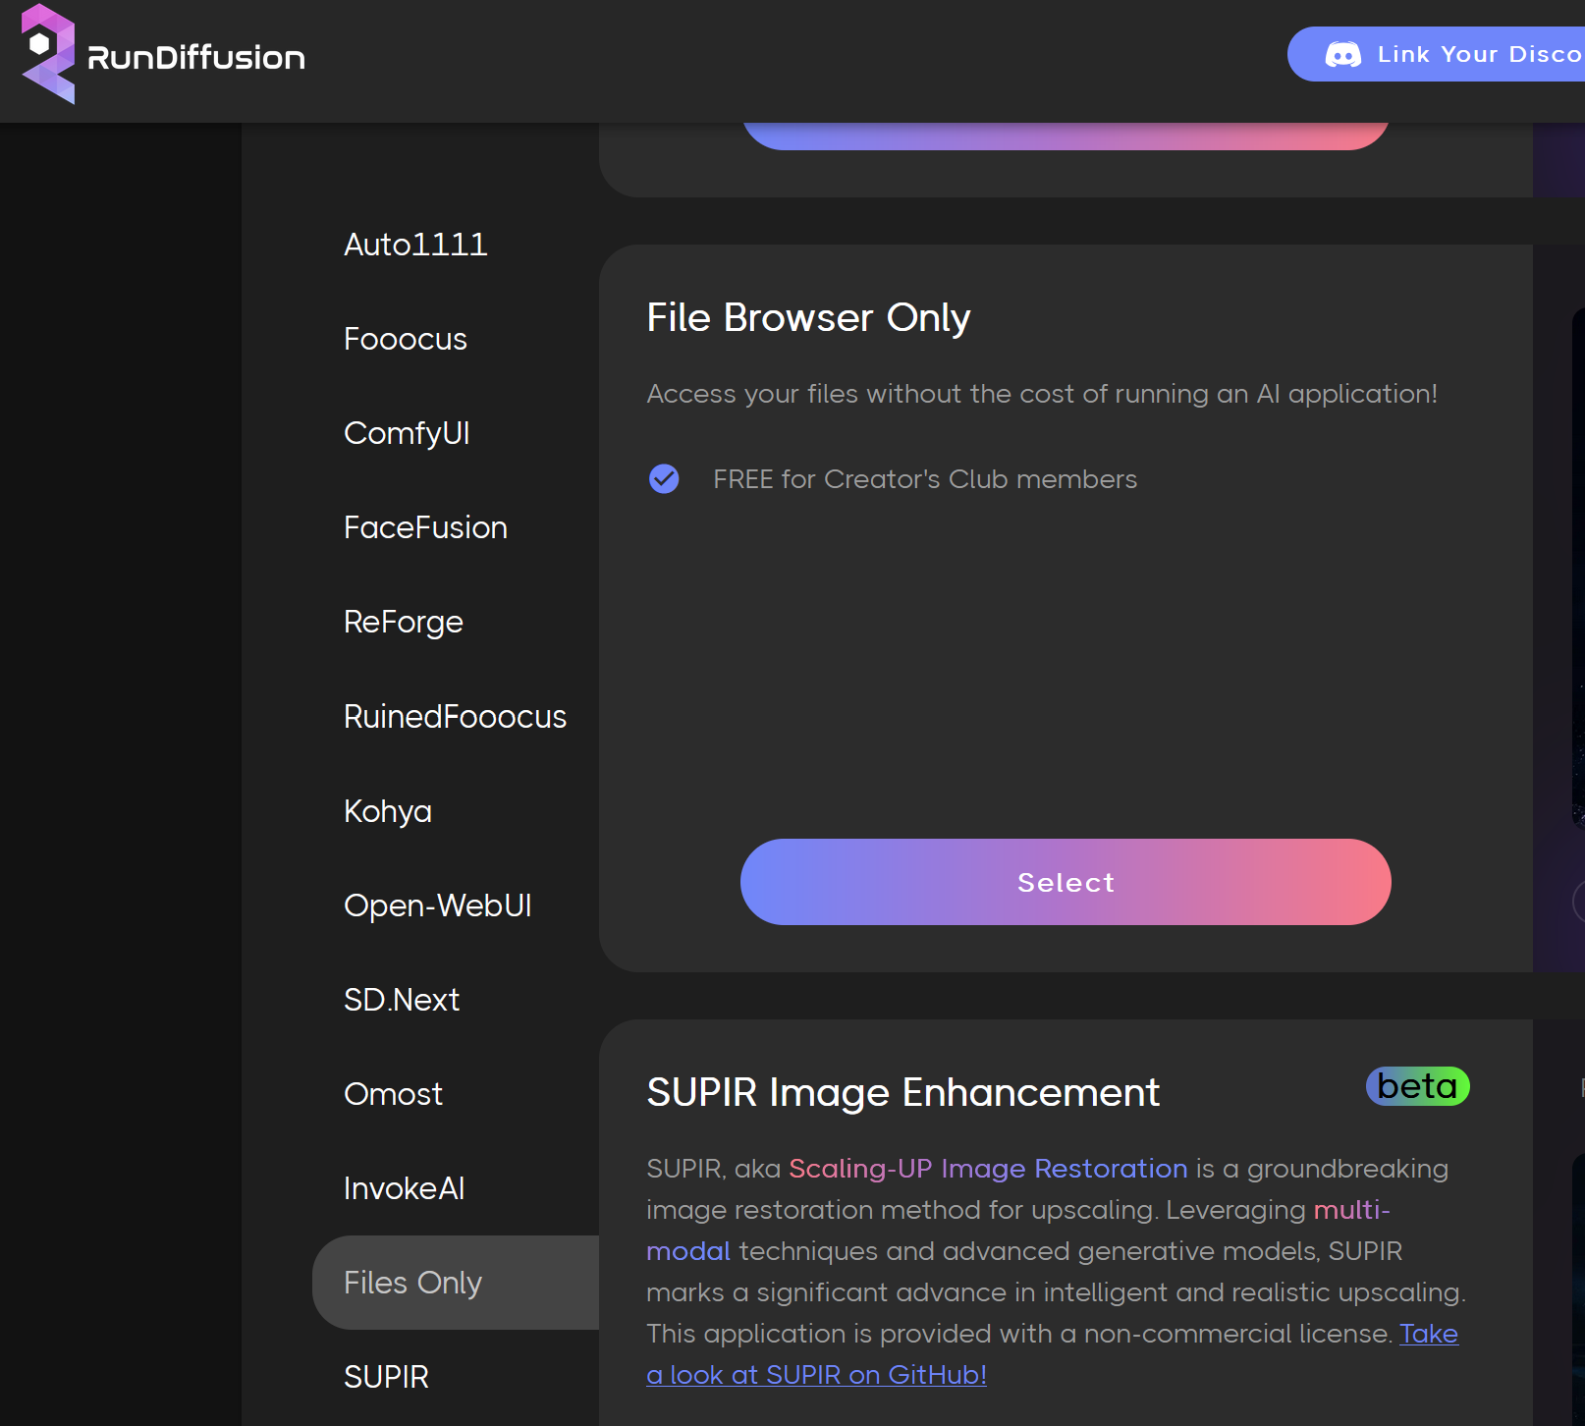Select Auto1111 from the app list
The image size is (1585, 1426).
point(414,245)
